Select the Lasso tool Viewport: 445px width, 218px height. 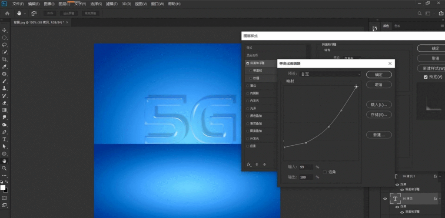4,45
